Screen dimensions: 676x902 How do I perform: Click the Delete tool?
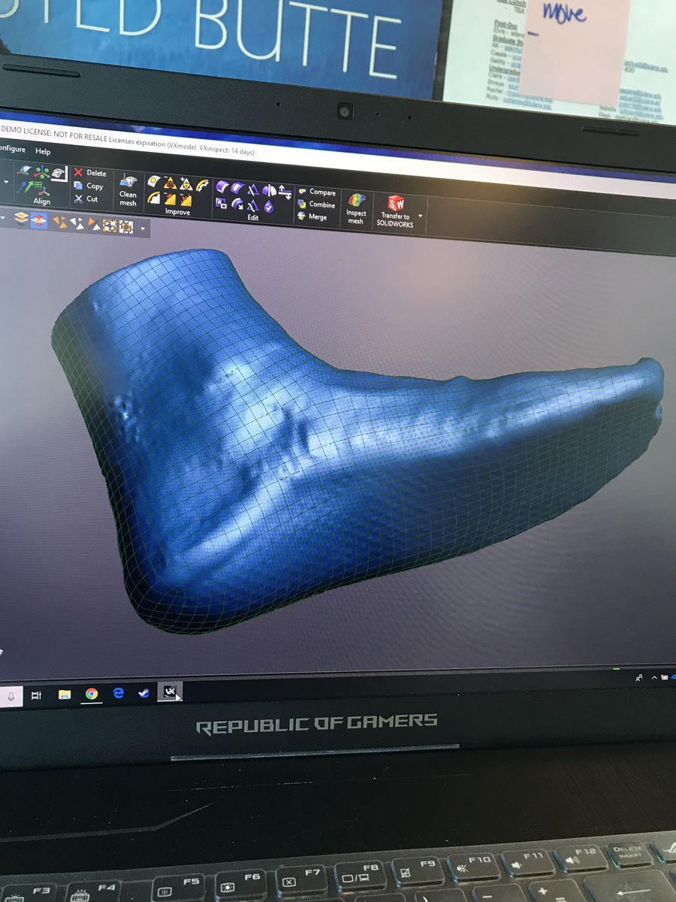pyautogui.click(x=90, y=173)
